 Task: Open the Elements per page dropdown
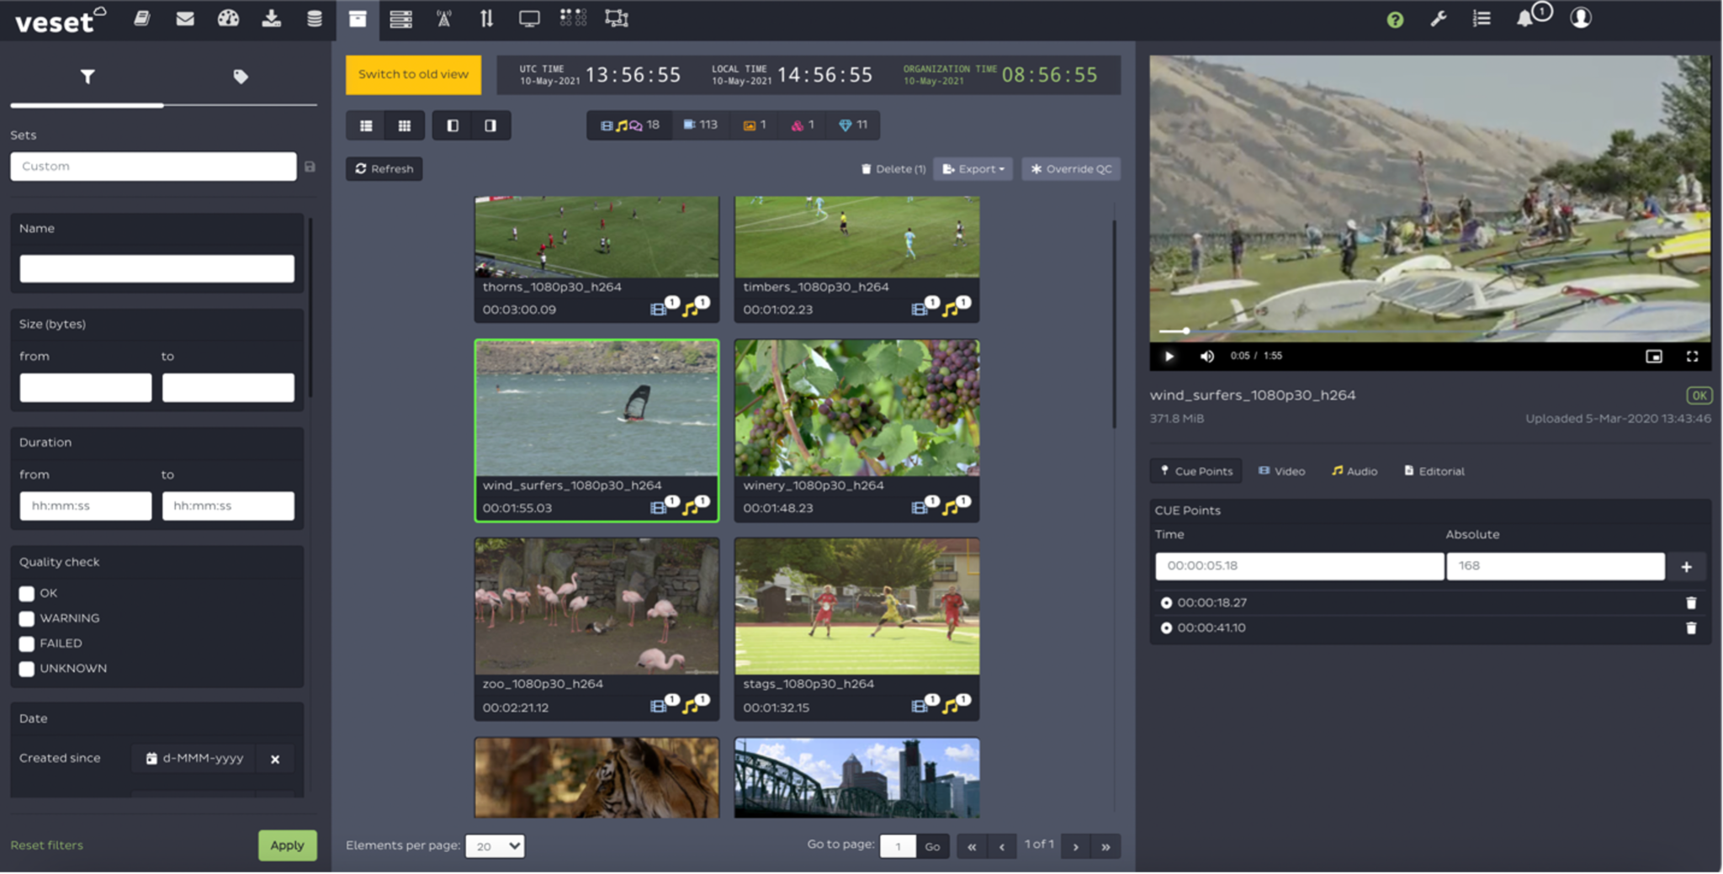pyautogui.click(x=495, y=846)
